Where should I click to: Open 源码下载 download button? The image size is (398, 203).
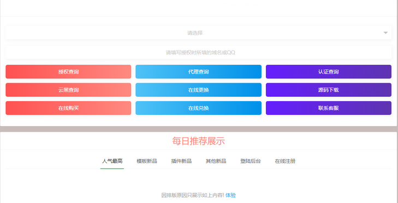(x=329, y=90)
